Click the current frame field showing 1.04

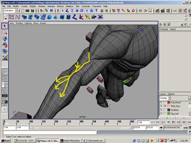point(143,122)
